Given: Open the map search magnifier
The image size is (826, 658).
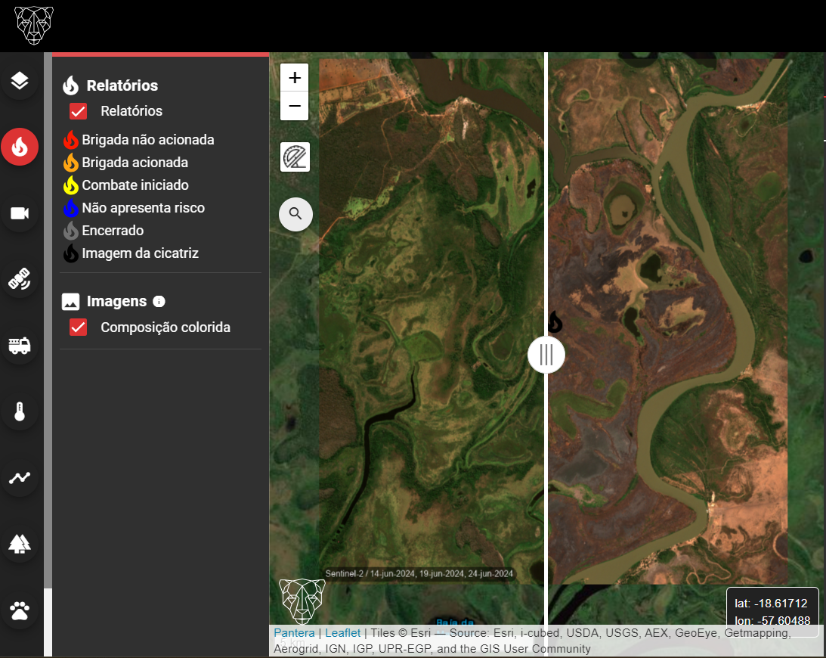Looking at the screenshot, I should point(295,214).
